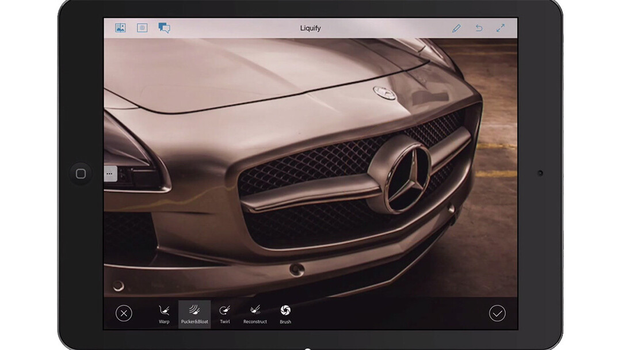Tap the Liquify title in the header
The image size is (622, 350).
coord(311,28)
